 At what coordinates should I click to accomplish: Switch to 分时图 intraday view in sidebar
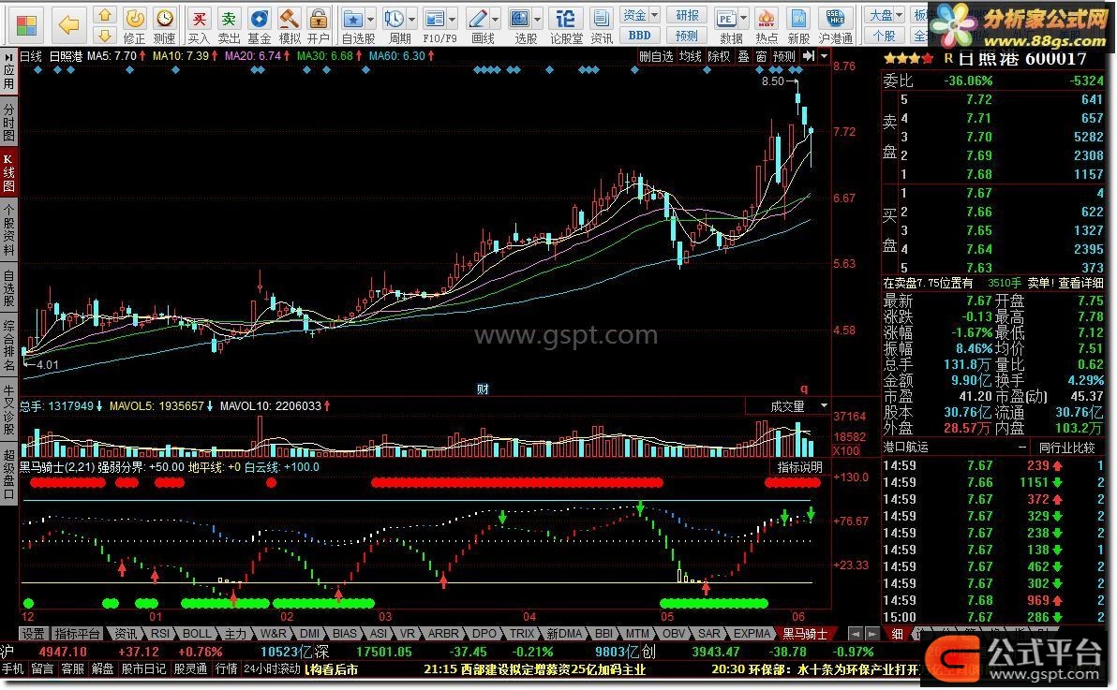click(x=8, y=122)
